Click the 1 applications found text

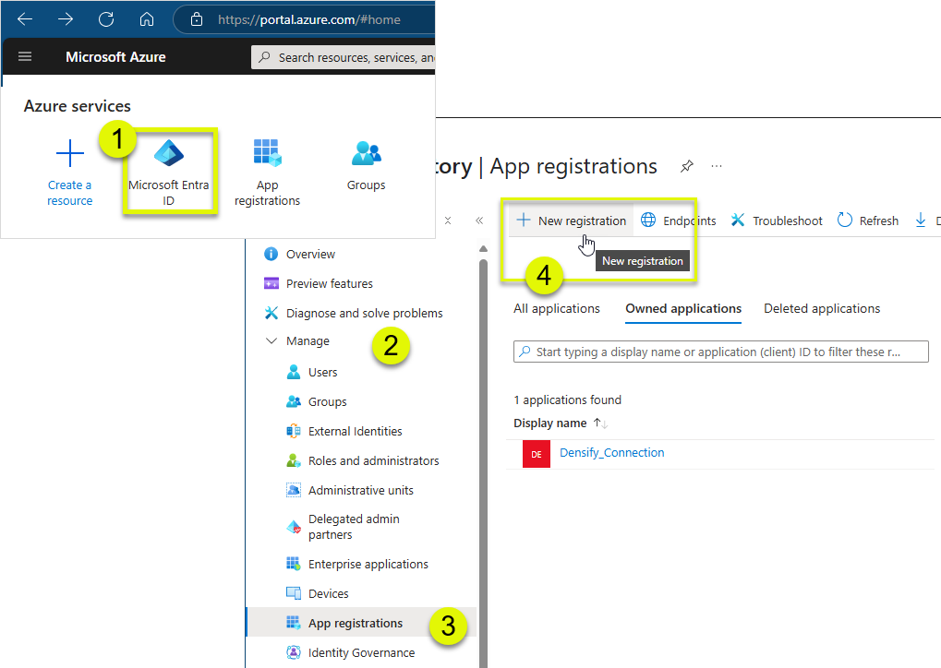(x=567, y=400)
